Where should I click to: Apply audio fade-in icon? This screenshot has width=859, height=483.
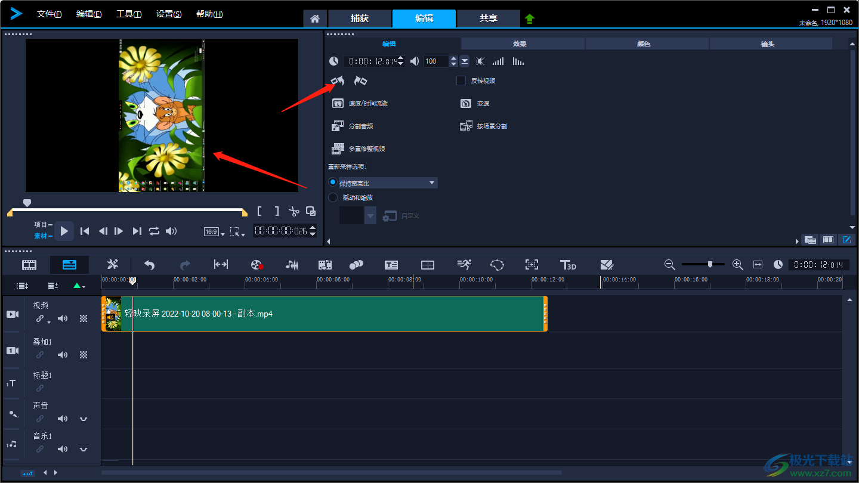tap(498, 61)
